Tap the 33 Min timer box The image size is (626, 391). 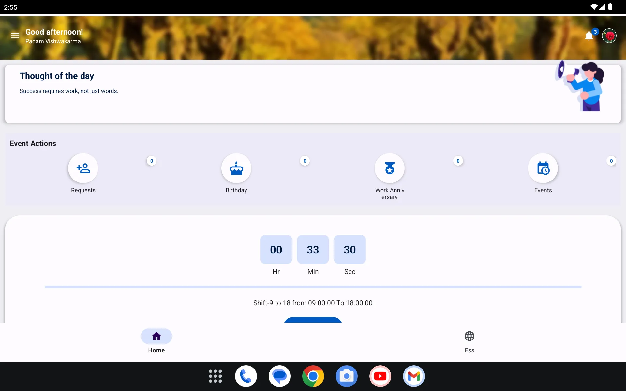tap(313, 249)
